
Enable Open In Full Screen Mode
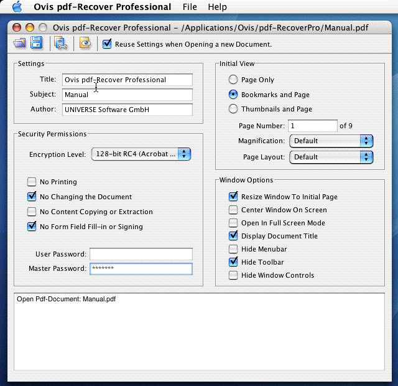click(233, 223)
